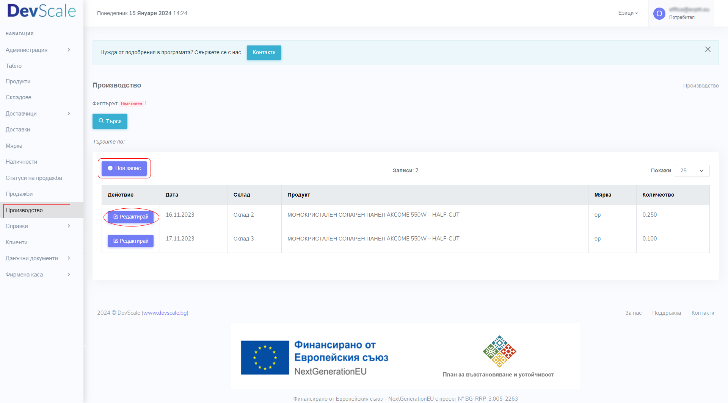This screenshot has width=728, height=403.
Task: Click Поддръжка footer link
Action: (666, 313)
